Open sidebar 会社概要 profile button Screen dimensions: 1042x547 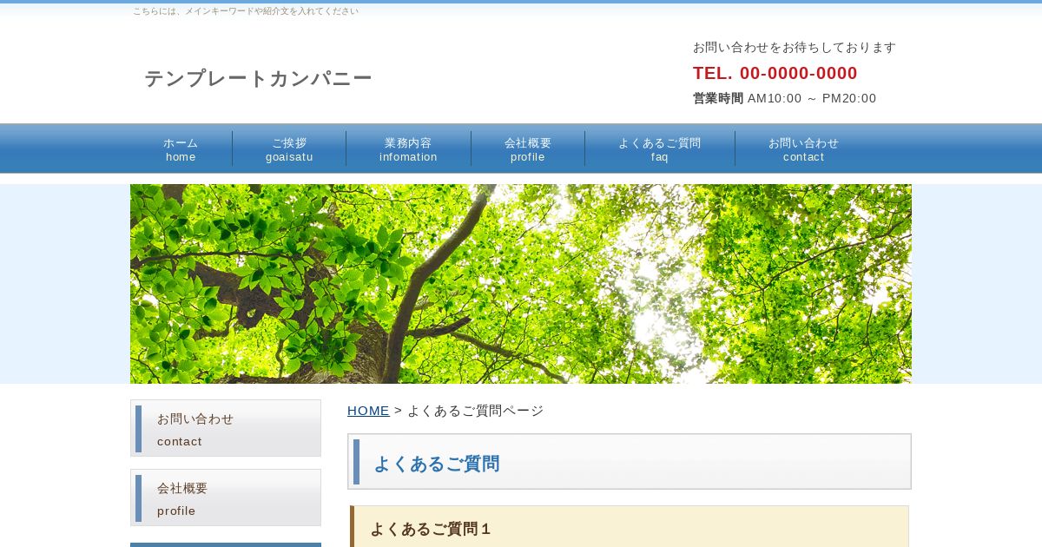226,498
